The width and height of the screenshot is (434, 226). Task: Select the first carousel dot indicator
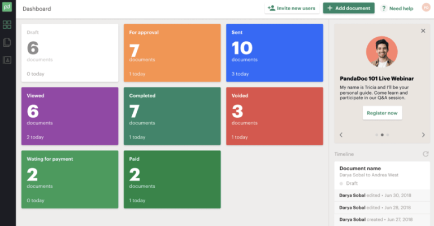[x=376, y=135]
